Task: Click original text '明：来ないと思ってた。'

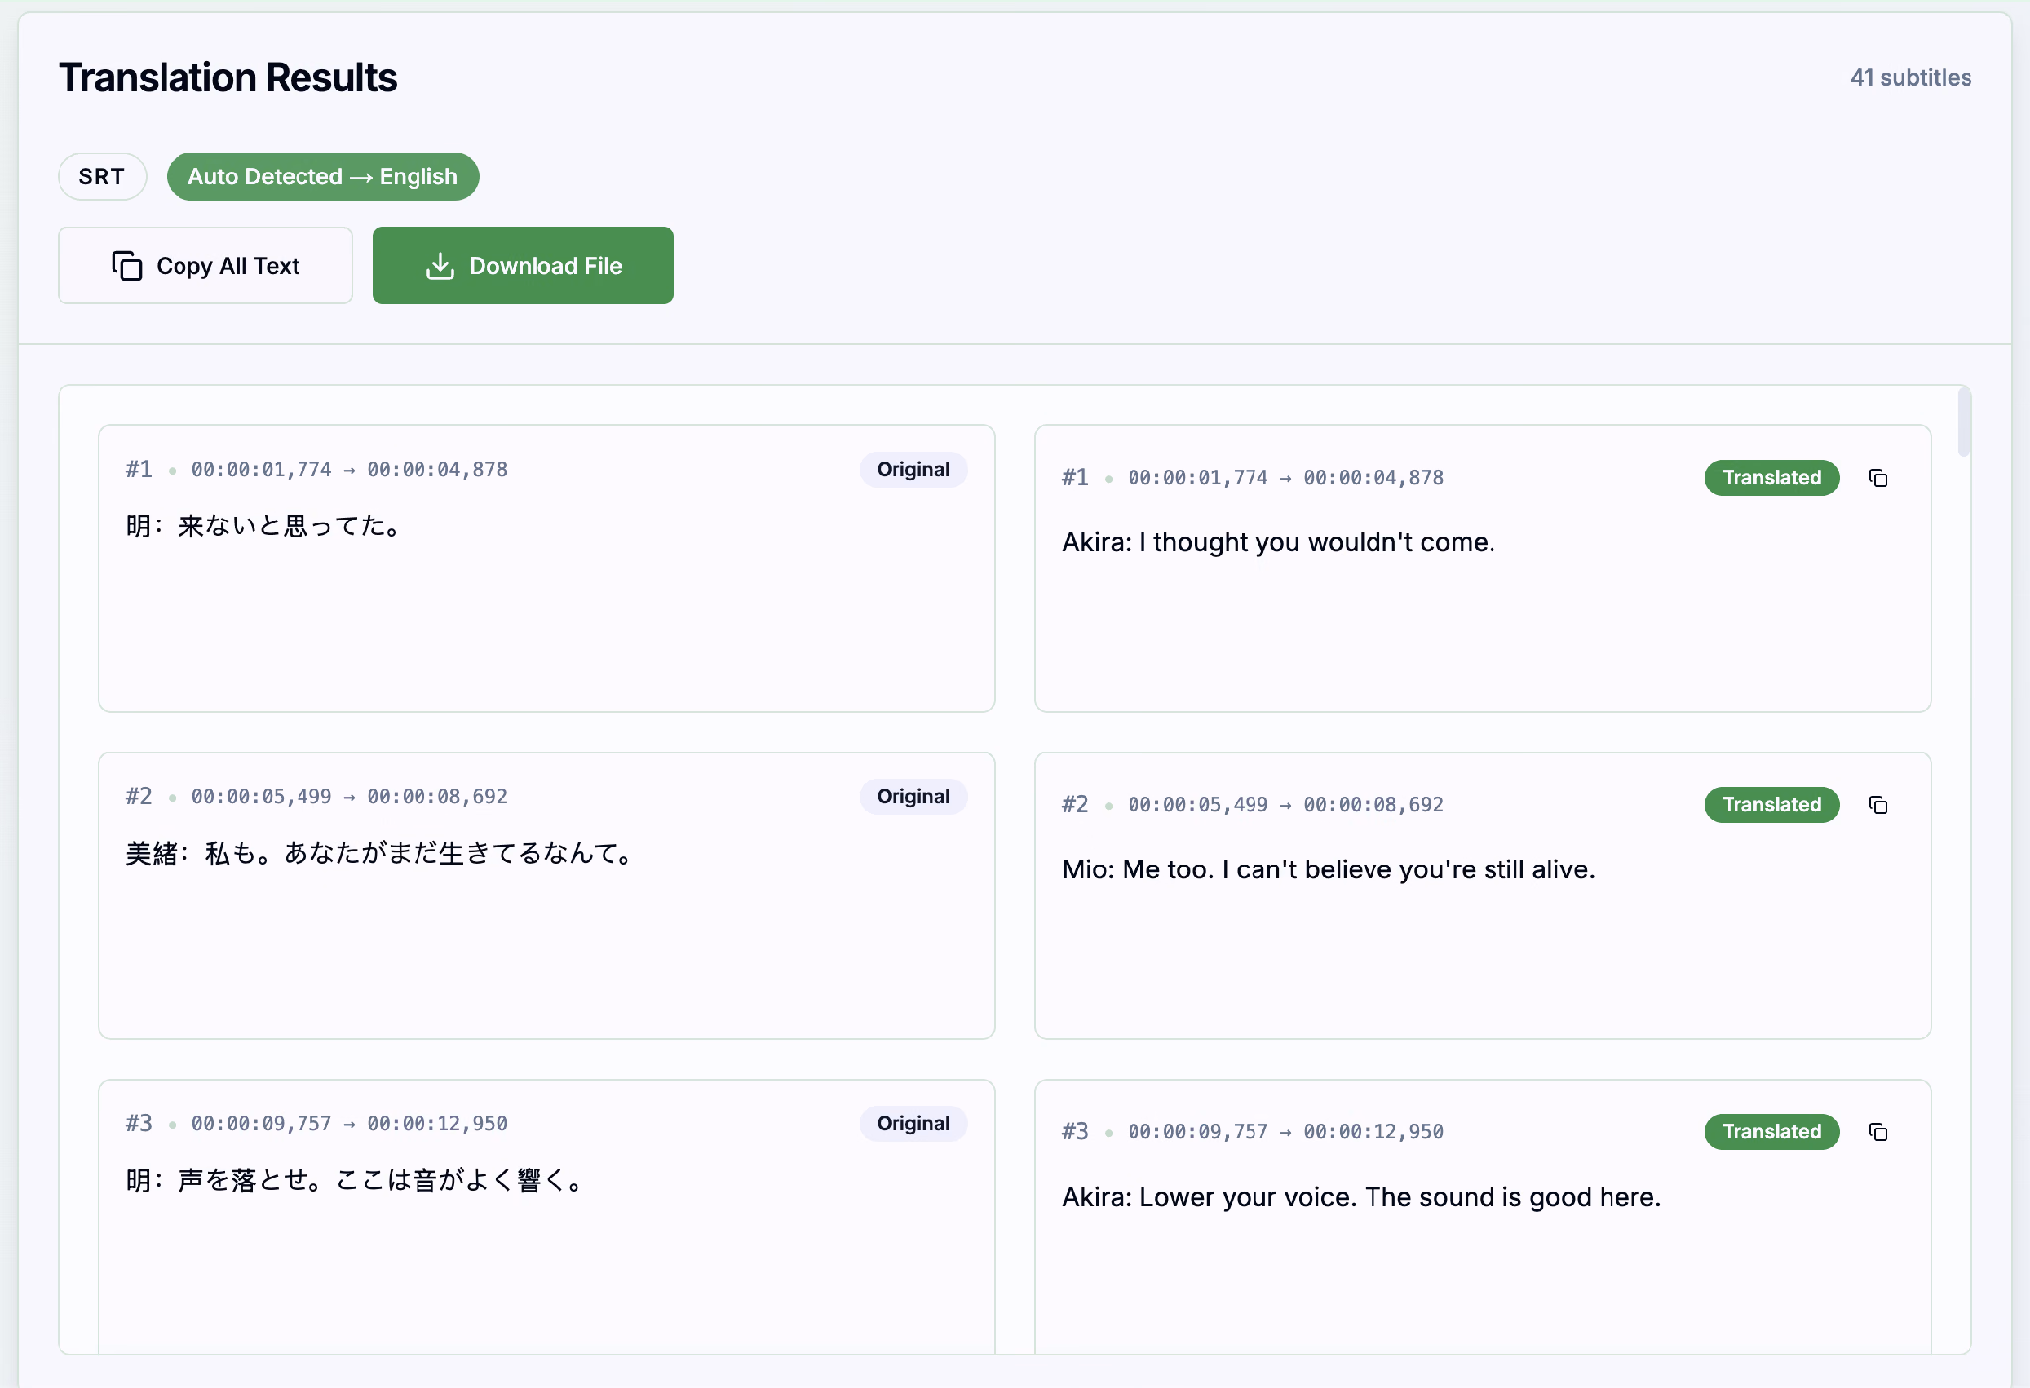Action: (263, 526)
